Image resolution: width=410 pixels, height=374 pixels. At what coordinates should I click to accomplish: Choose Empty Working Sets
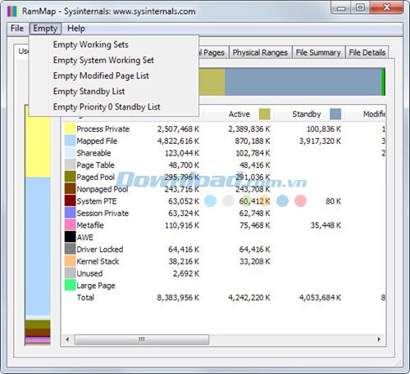(x=91, y=44)
